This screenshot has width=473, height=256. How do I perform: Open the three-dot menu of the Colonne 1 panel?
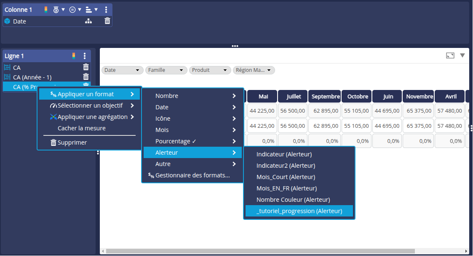106,9
